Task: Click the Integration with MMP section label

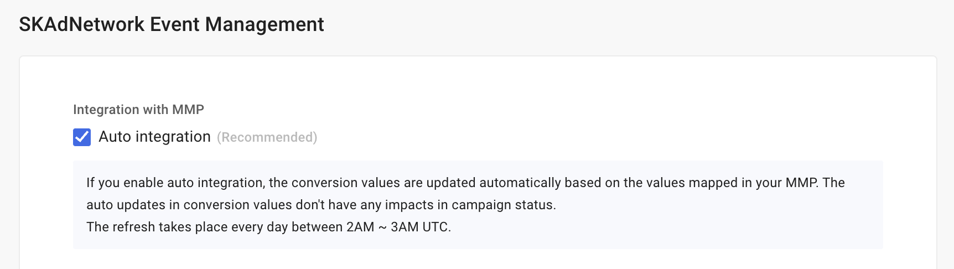Action: 138,110
